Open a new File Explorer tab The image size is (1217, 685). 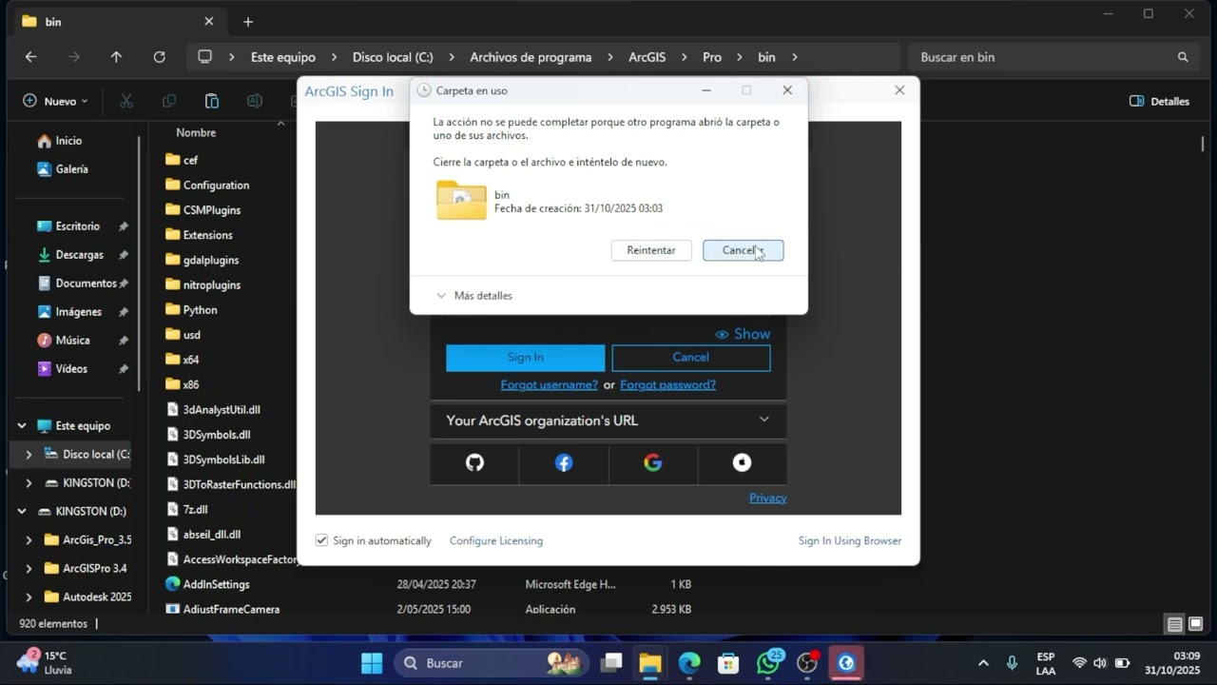[248, 22]
